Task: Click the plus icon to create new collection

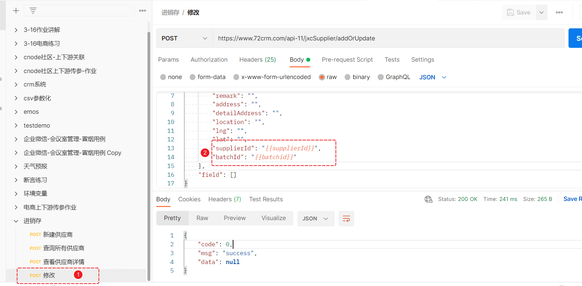Action: pyautogui.click(x=16, y=11)
